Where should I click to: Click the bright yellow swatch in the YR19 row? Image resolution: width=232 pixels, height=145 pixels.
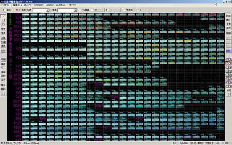pos(188,41)
